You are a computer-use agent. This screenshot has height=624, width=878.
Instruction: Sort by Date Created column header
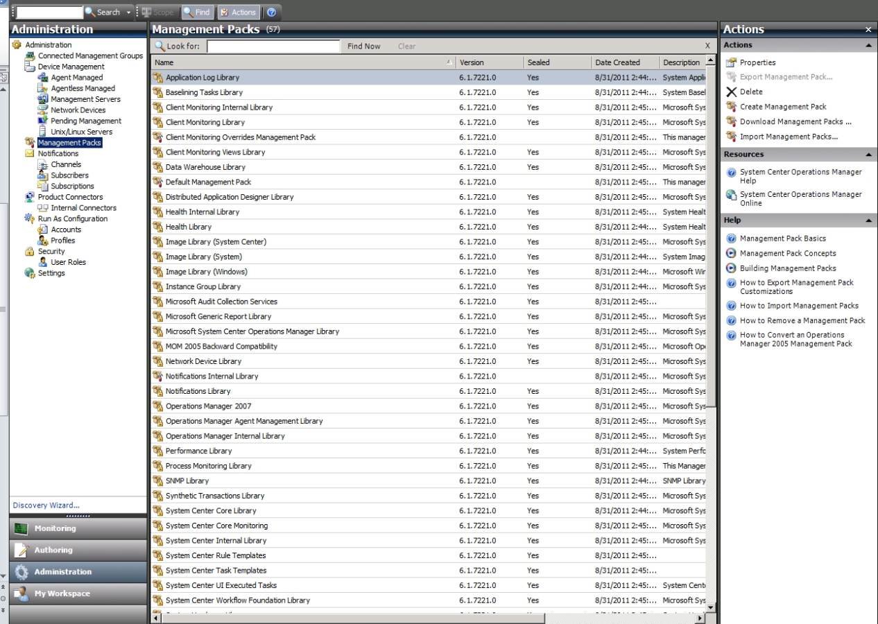point(626,62)
